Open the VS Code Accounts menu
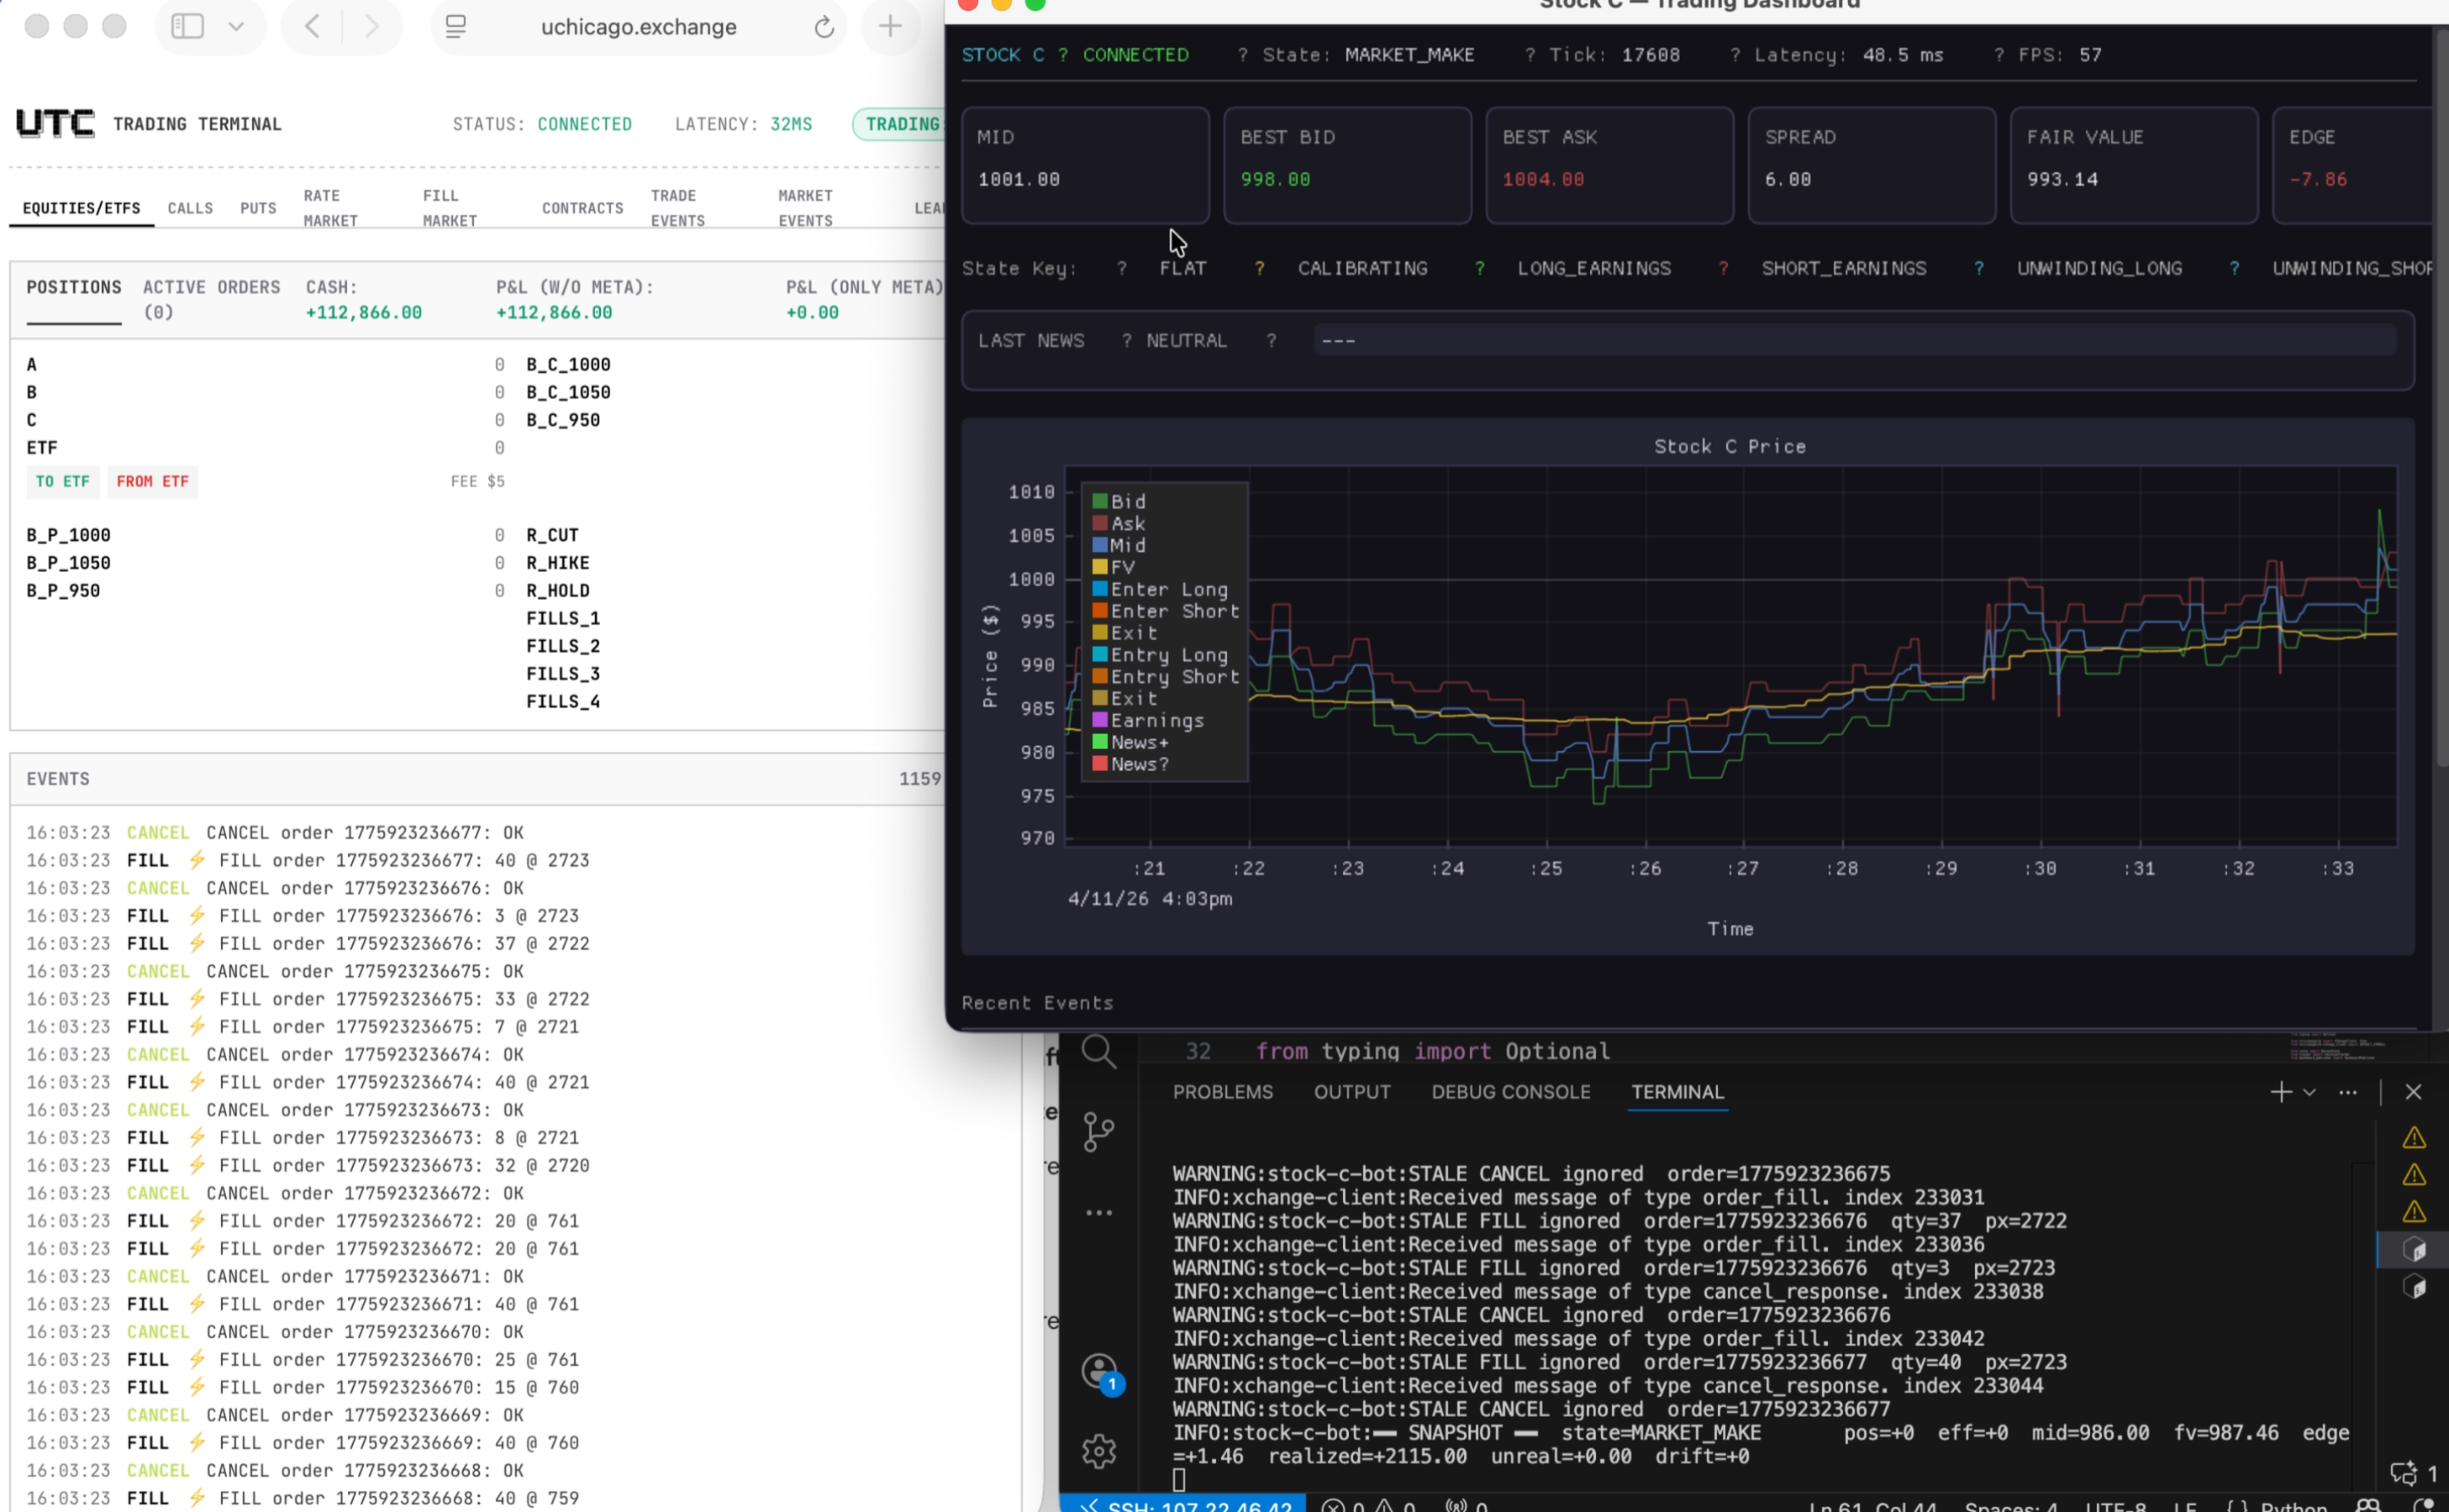Image resolution: width=2449 pixels, height=1512 pixels. coord(1100,1371)
